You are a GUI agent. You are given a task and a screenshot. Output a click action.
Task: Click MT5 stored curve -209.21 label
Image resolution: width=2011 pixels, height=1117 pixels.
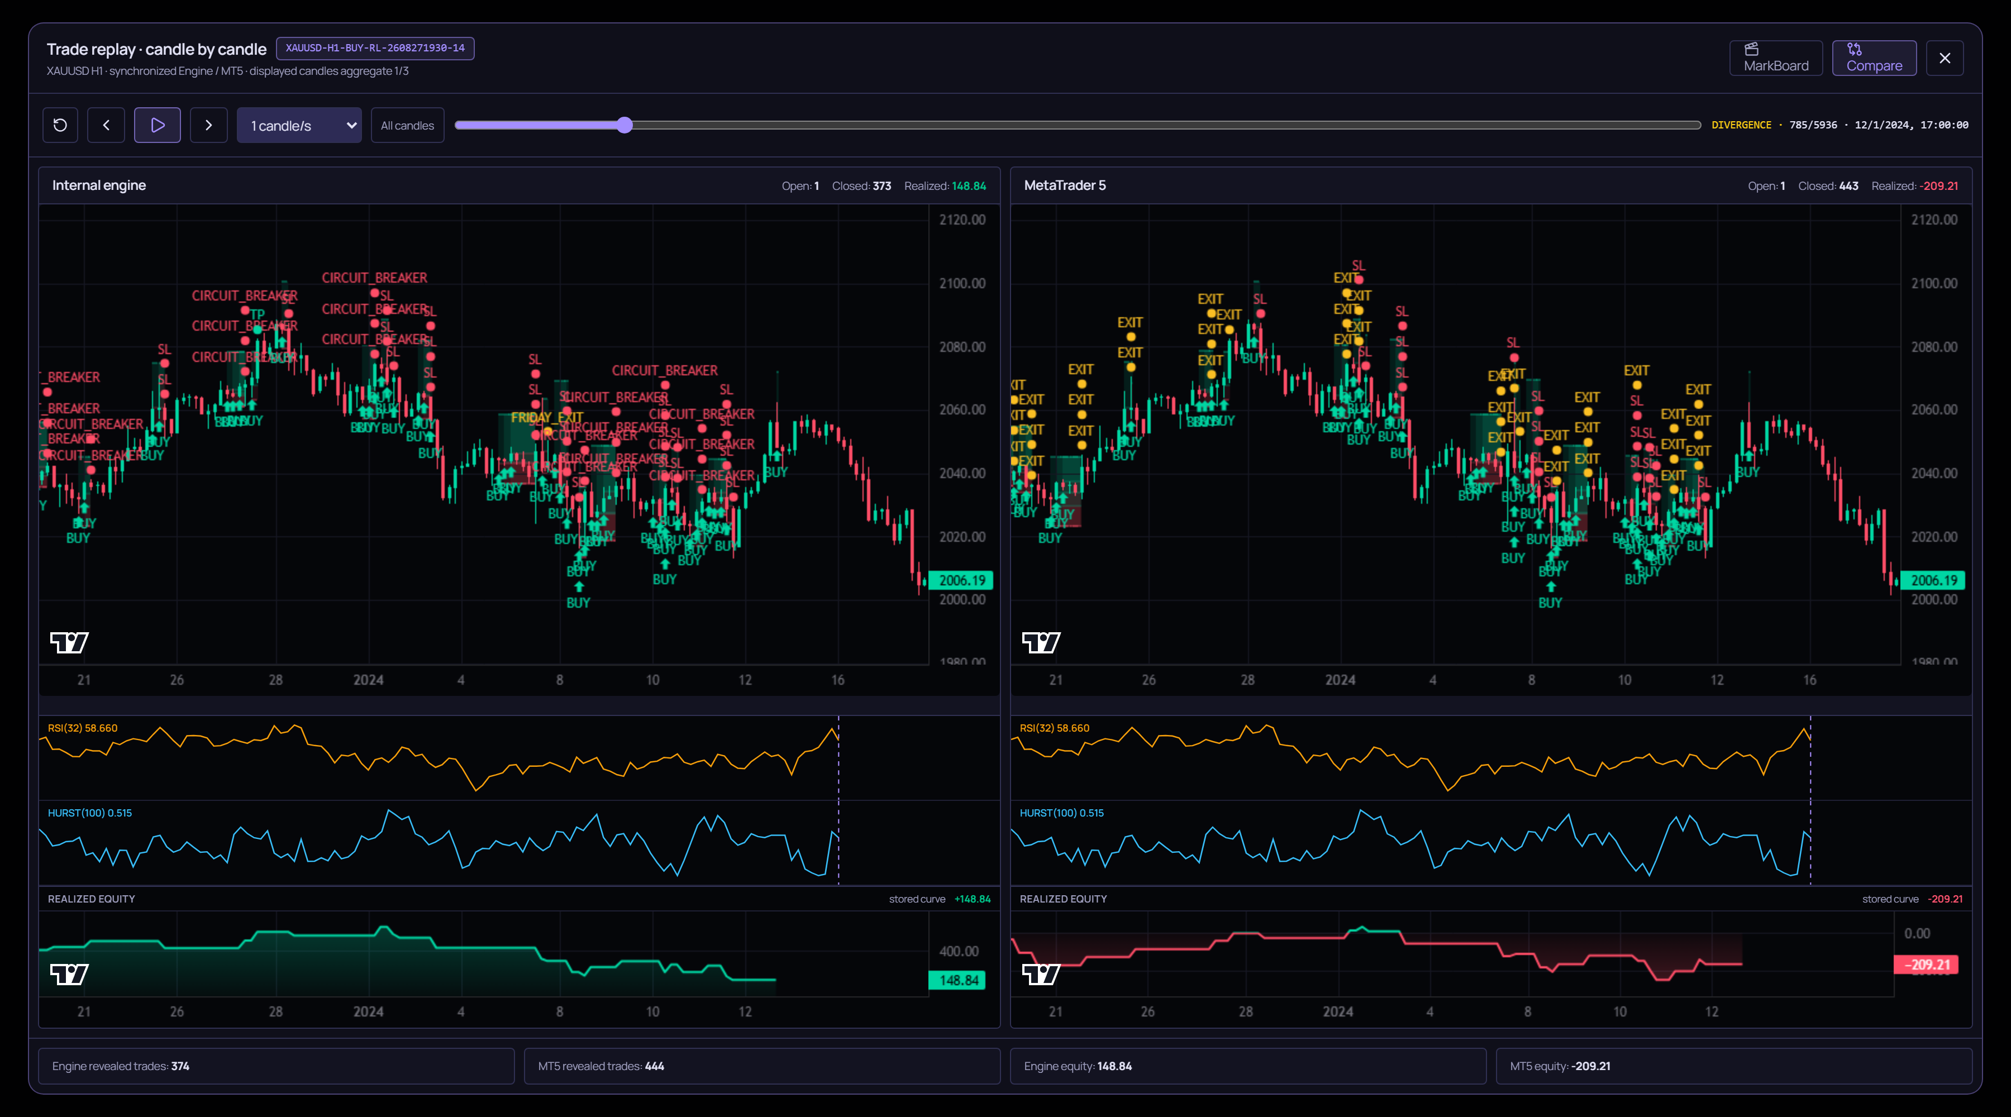point(1912,899)
